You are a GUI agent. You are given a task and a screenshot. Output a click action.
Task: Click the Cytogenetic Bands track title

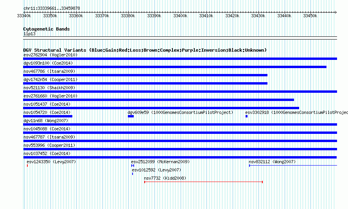coord(47,29)
